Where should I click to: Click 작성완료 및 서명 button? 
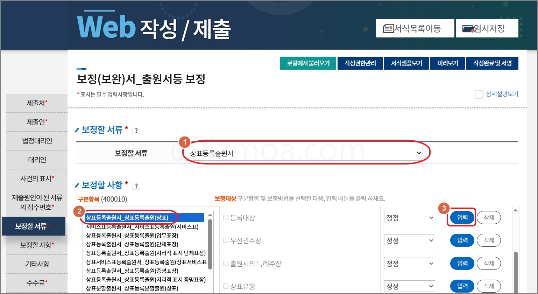(x=492, y=63)
